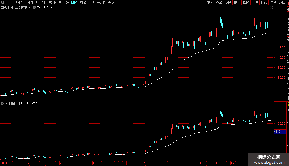The width and height of the screenshot is (289, 166).
Task: Select the 5分钟 period tab
Action: (x=29, y=2)
